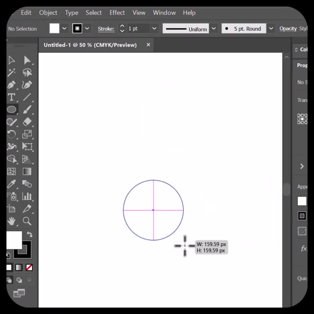Select the Ellipse tool
The image size is (314, 314).
pyautogui.click(x=11, y=110)
